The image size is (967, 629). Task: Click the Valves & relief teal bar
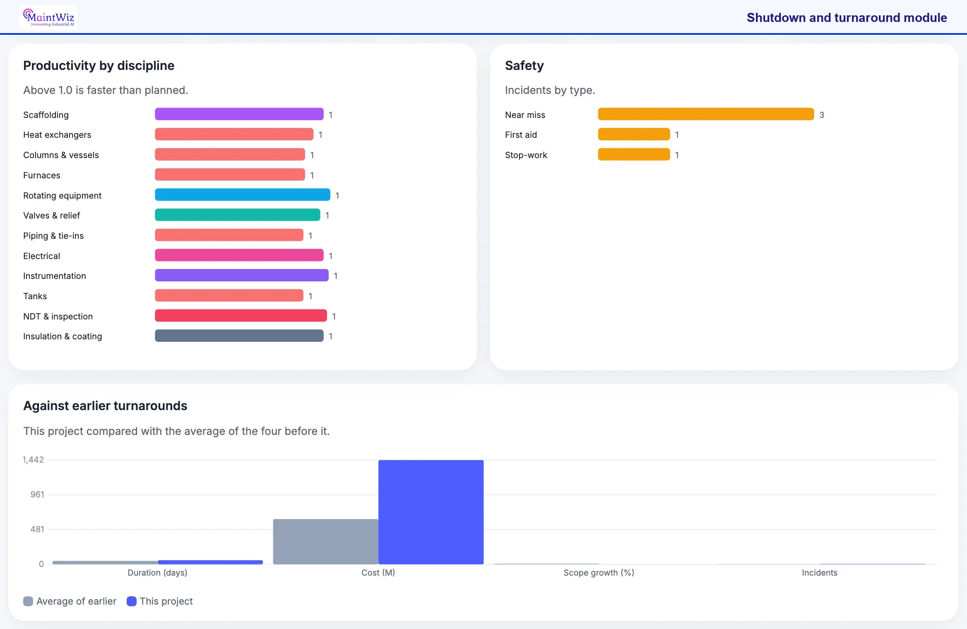(237, 215)
